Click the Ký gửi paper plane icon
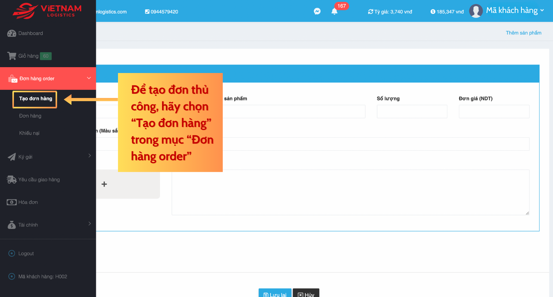The height and width of the screenshot is (297, 553). pyautogui.click(x=12, y=157)
